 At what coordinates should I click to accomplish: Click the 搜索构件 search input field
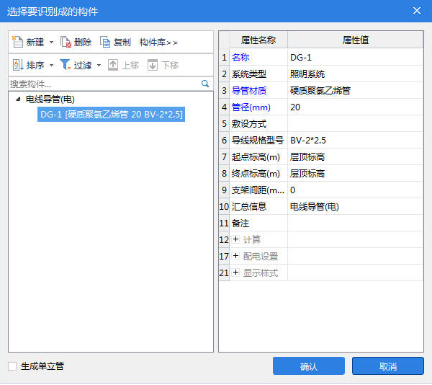tap(101, 84)
